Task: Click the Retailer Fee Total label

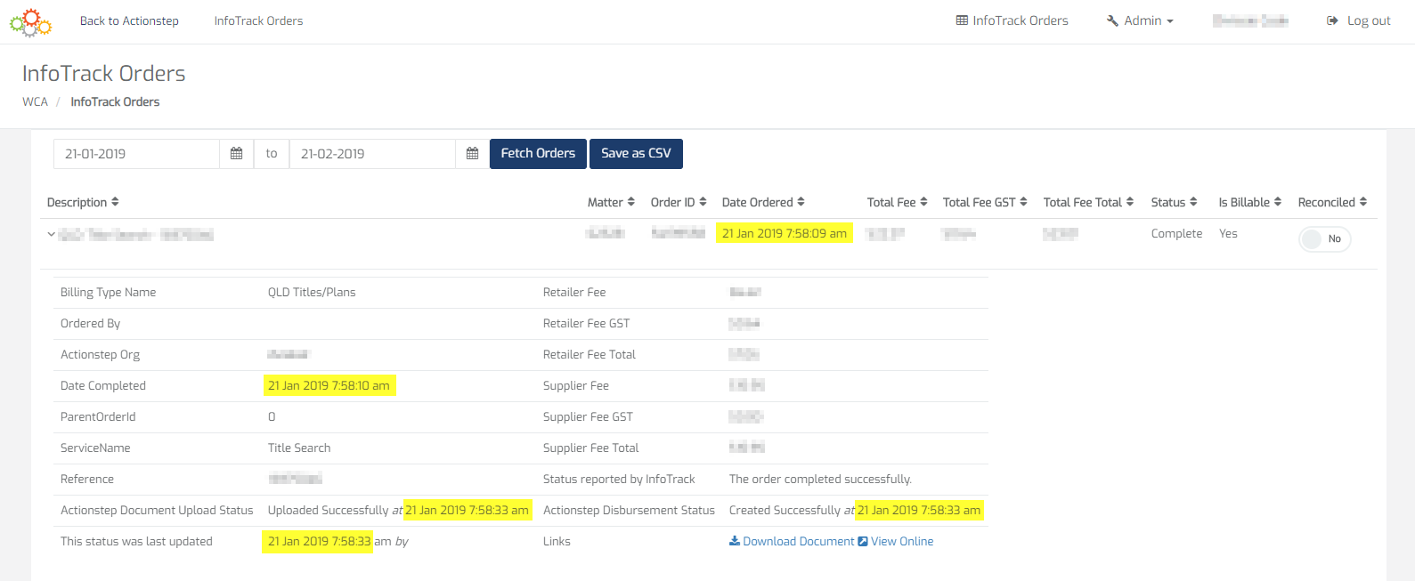Action: coord(590,354)
